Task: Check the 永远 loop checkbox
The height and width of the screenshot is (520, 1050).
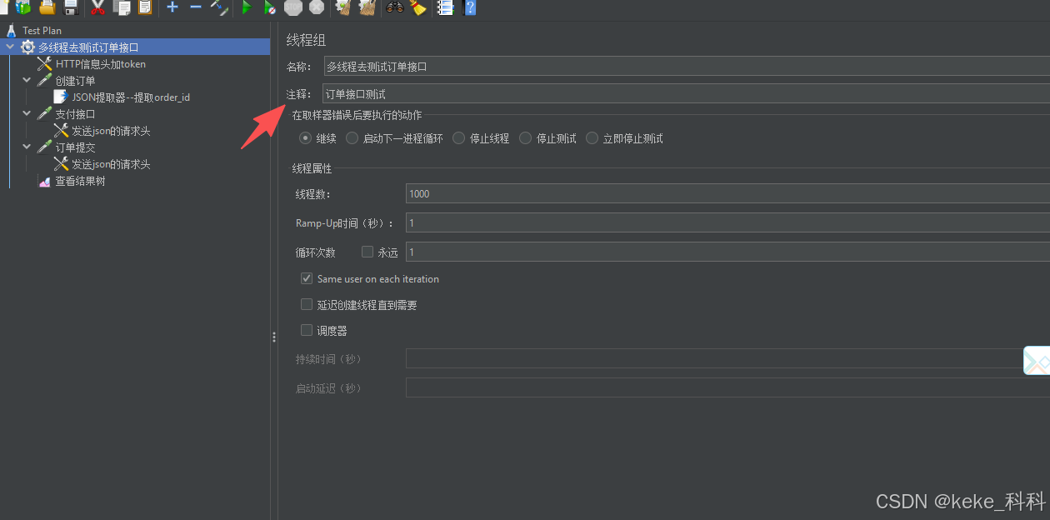Action: [367, 252]
